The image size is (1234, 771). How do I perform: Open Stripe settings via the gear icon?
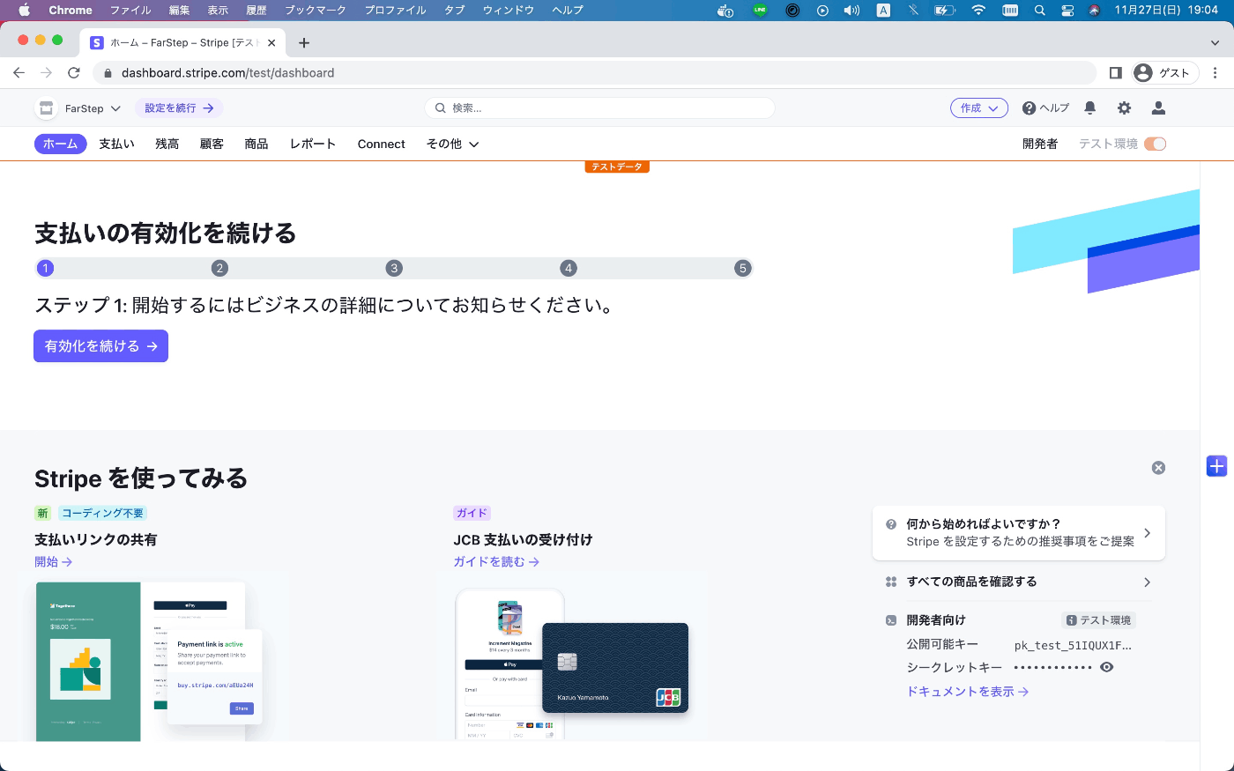coord(1124,107)
